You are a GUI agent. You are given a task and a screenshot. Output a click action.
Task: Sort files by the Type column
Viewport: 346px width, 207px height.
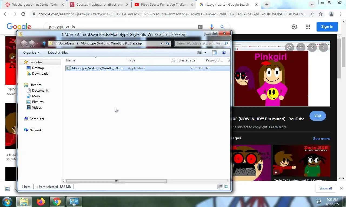pyautogui.click(x=148, y=60)
